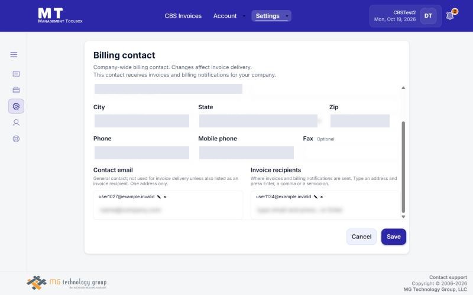The width and height of the screenshot is (473, 295).
Task: Click the form scrollbar up arrow
Action: [x=403, y=88]
